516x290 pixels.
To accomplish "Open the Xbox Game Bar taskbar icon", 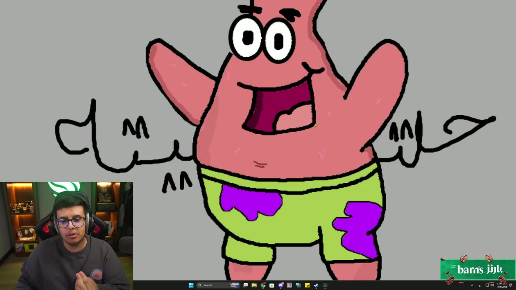I will (325, 285).
